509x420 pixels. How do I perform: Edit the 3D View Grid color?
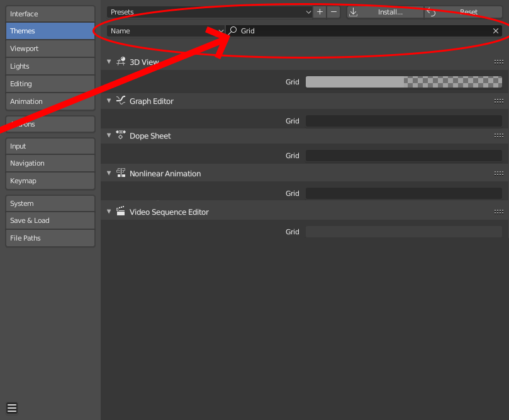coord(404,82)
